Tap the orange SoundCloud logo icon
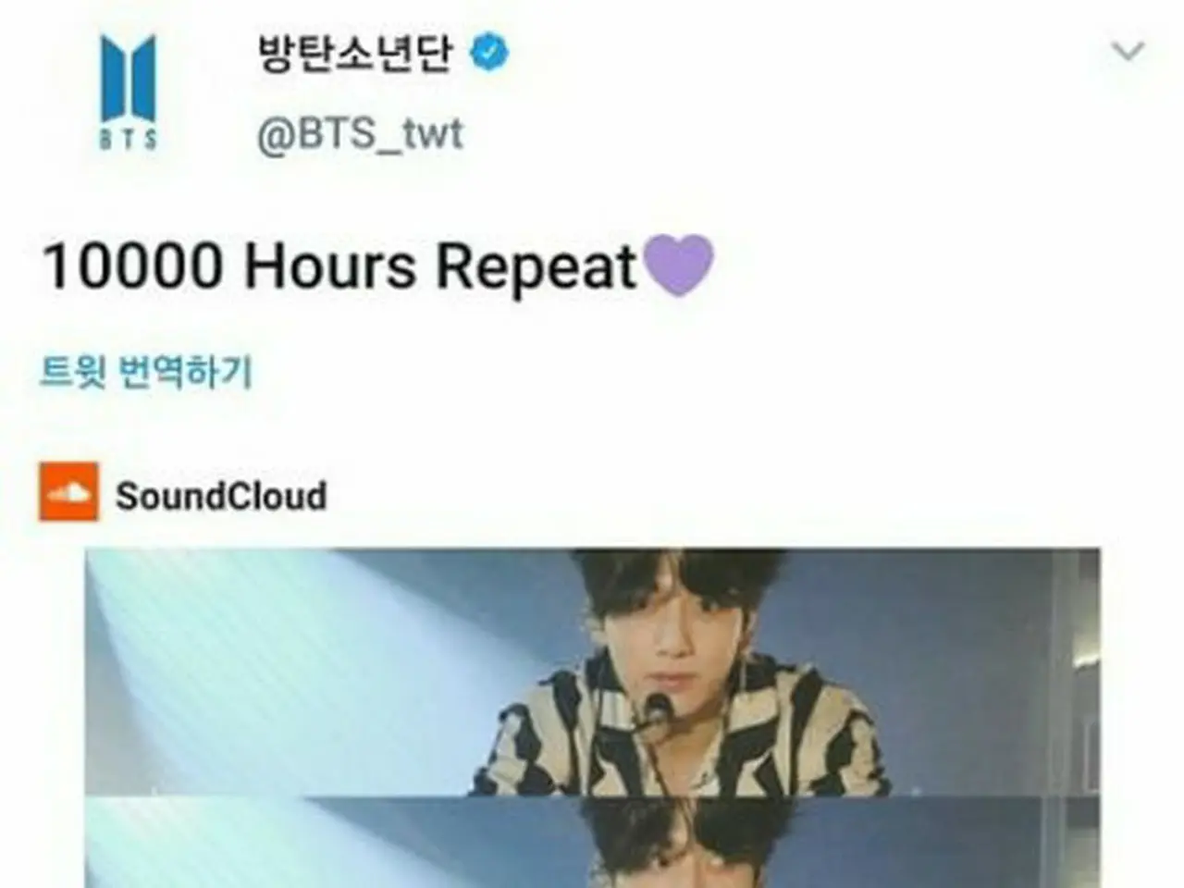 [x=68, y=492]
